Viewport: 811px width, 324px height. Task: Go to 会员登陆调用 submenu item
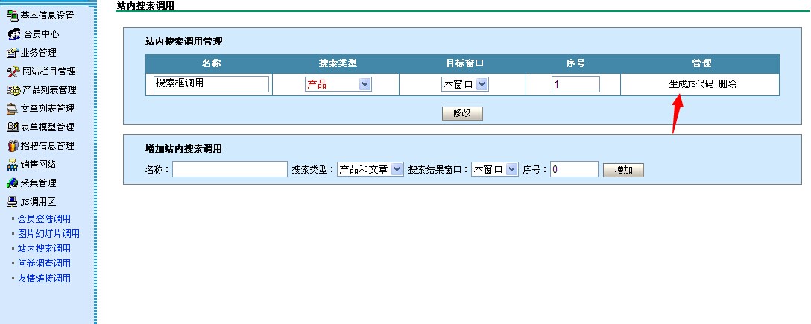coord(44,219)
